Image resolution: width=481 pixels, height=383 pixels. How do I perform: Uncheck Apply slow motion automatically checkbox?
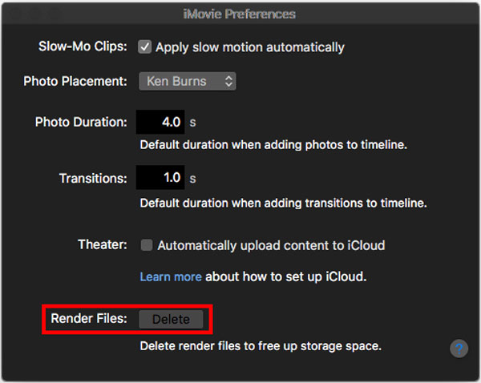pos(144,47)
